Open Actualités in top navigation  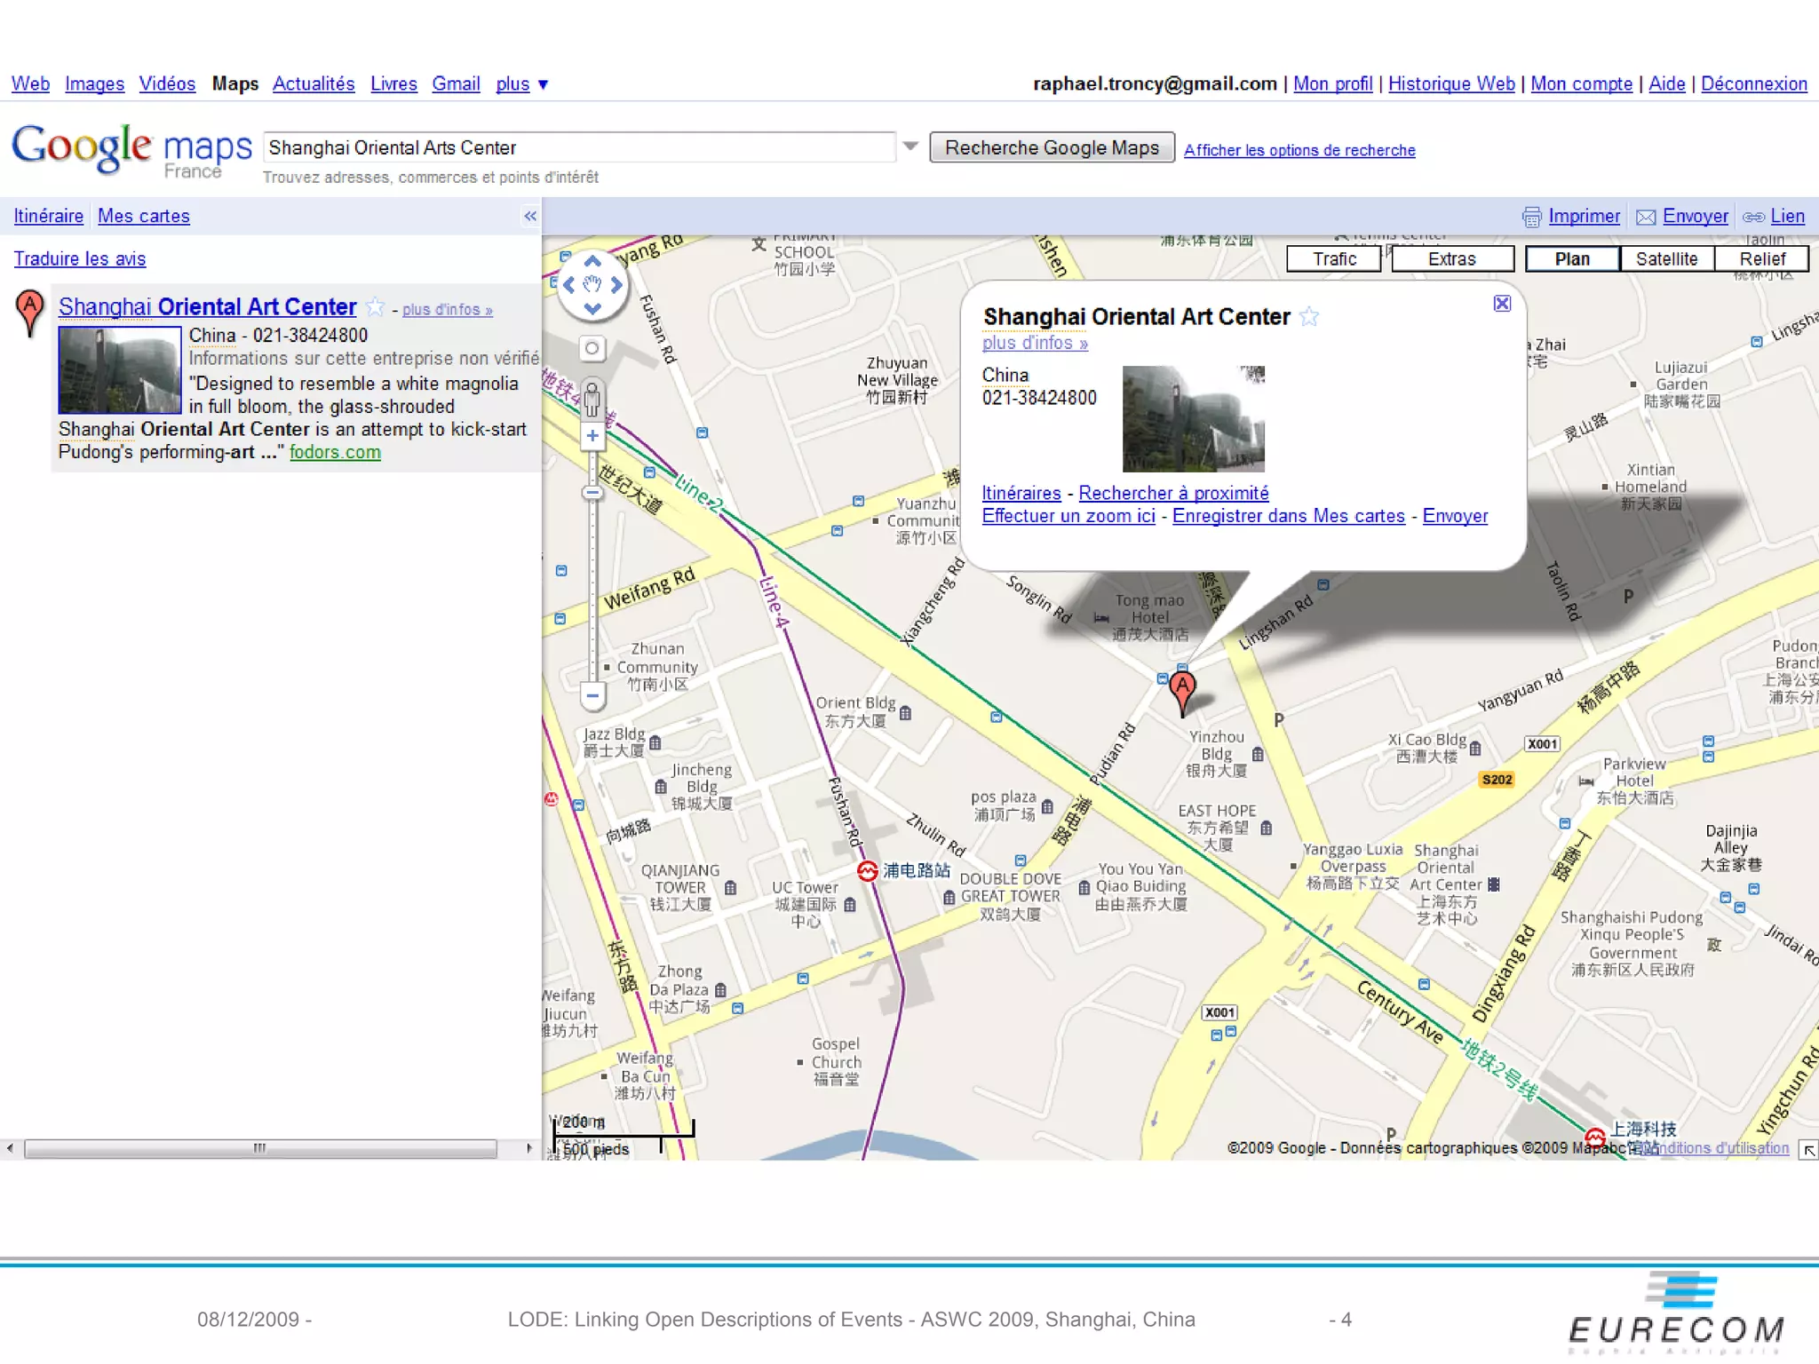(314, 83)
